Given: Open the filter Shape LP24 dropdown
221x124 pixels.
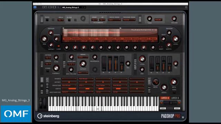Looking at the screenshot, I should tap(83, 57).
